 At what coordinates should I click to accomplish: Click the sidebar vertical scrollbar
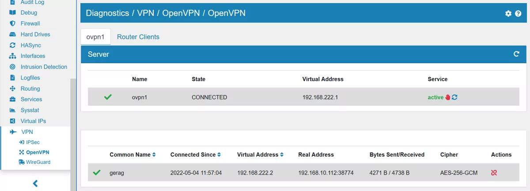[x=73, y=124]
